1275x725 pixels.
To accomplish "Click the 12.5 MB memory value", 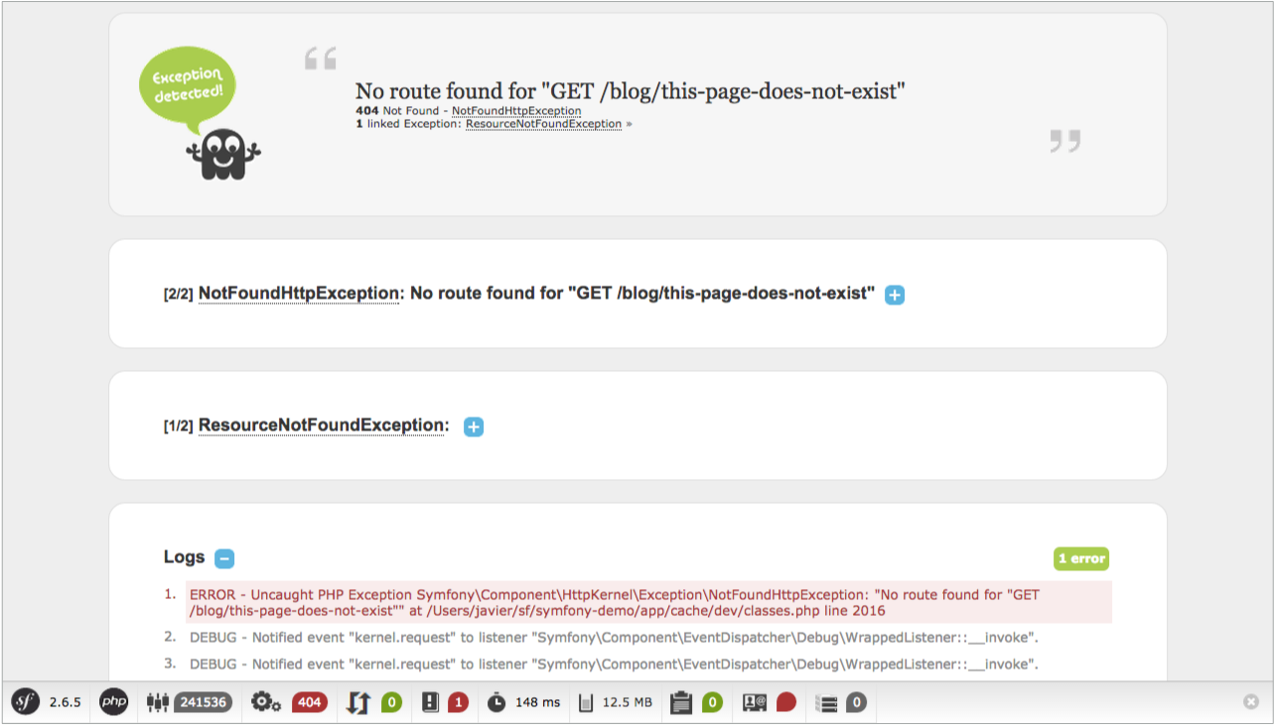I will point(628,702).
